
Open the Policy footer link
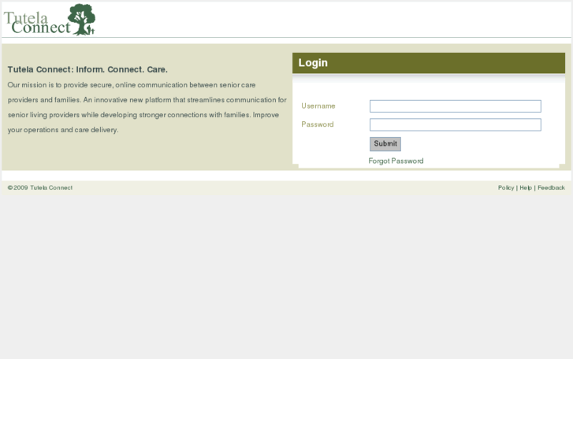(506, 187)
